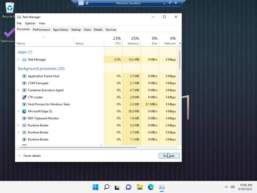Click the vertical scrollbar thumb in the process list
Image resolution: width=257 pixels, height=193 pixels.
tap(180, 60)
